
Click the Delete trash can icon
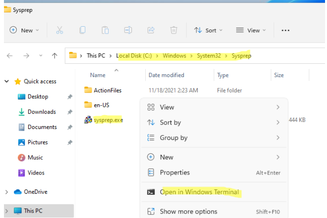coord(173,30)
